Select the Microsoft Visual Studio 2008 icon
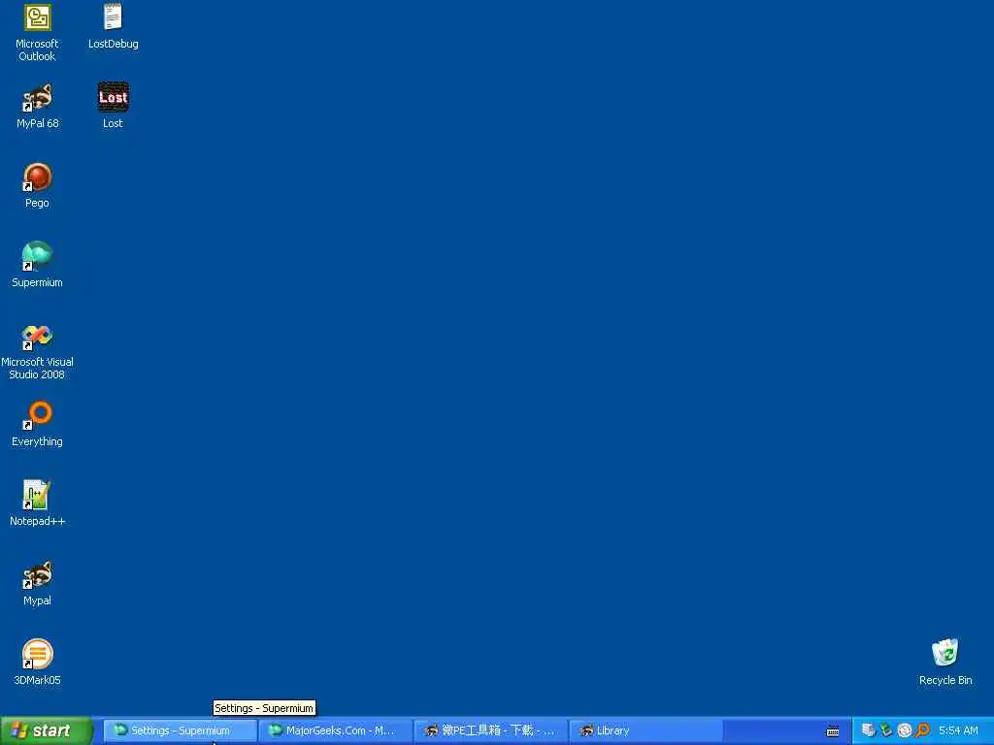This screenshot has width=994, height=745. pyautogui.click(x=38, y=337)
